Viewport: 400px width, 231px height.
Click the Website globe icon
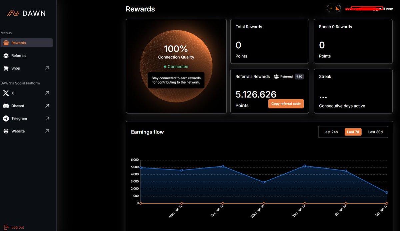(6, 131)
